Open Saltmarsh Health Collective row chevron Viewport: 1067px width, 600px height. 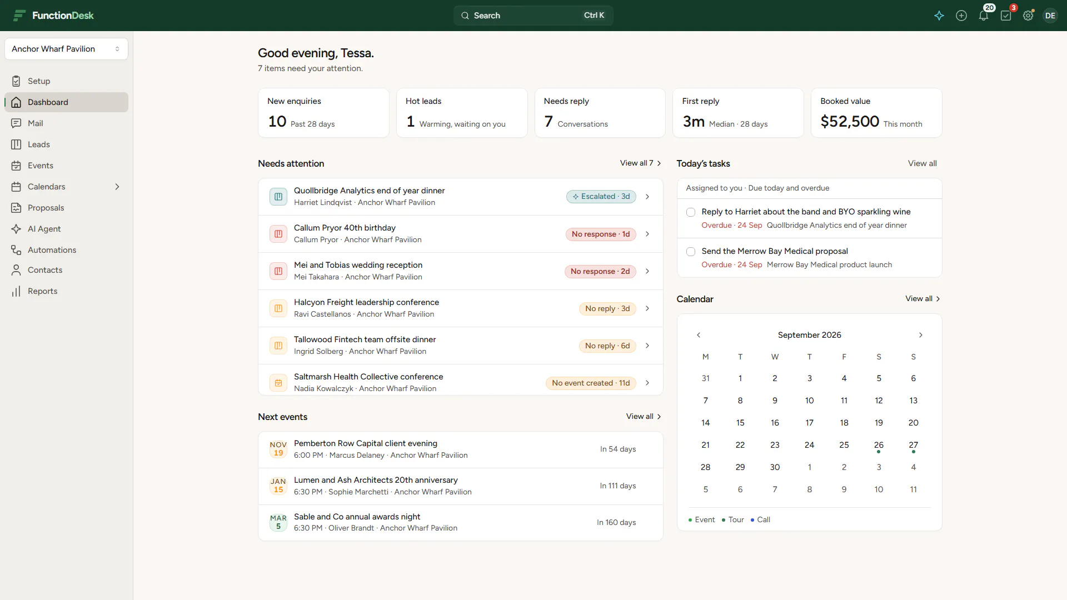[x=647, y=383]
